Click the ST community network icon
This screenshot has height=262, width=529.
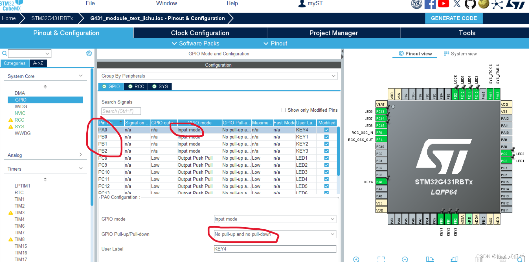497,5
